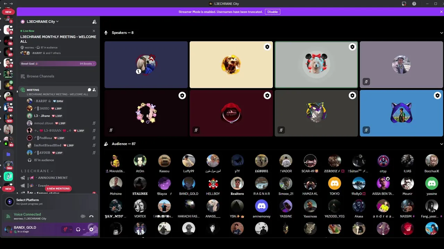The width and height of the screenshot is (444, 249).
Task: Open the server with 109 notification badge
Action: click(x=8, y=118)
